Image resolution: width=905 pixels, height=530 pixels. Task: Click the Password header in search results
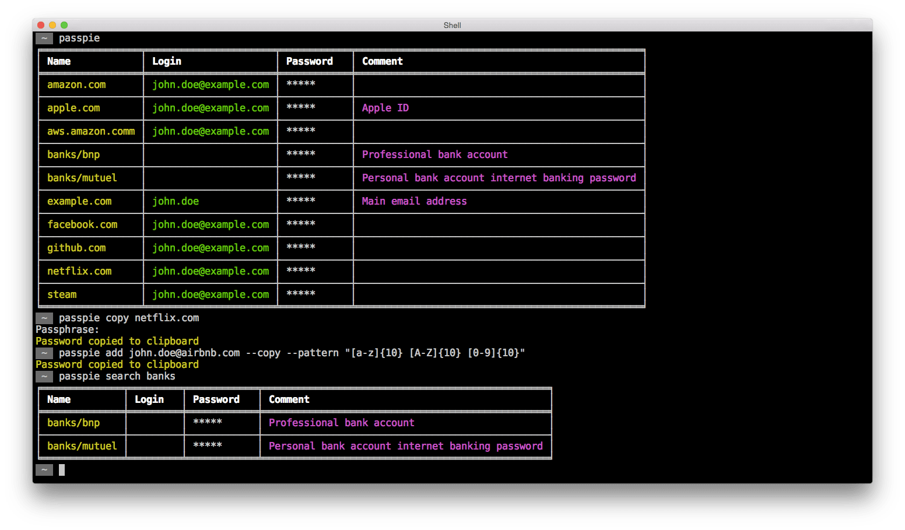[x=216, y=399]
